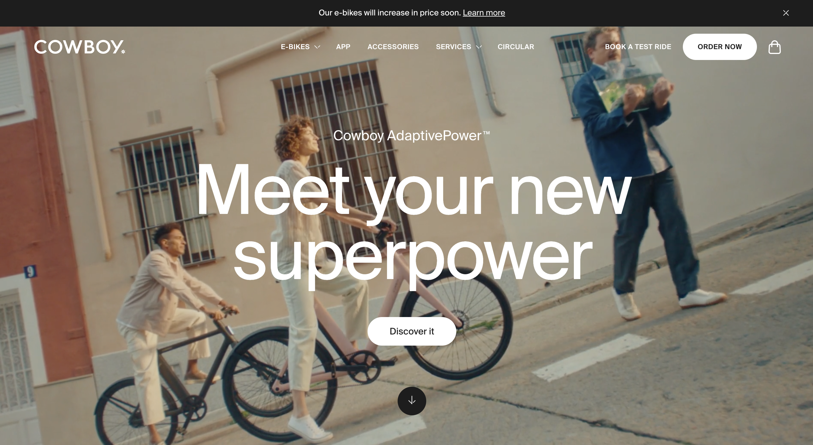Click BOOK A TEST RIDE link
This screenshot has height=445, width=813.
click(638, 47)
